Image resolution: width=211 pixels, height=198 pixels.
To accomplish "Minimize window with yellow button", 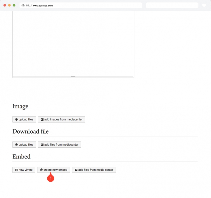I will click(9, 5).
